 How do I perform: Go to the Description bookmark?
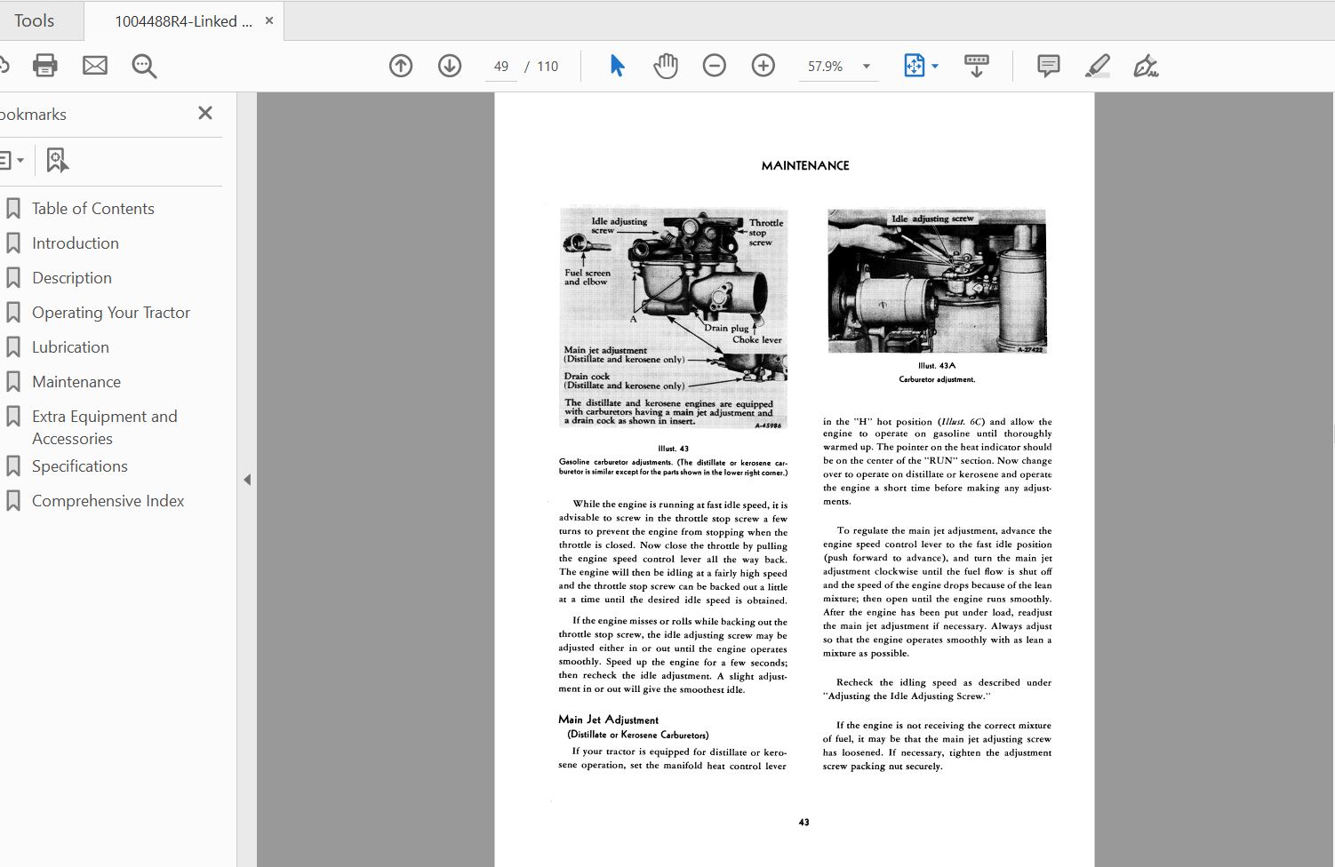72,278
